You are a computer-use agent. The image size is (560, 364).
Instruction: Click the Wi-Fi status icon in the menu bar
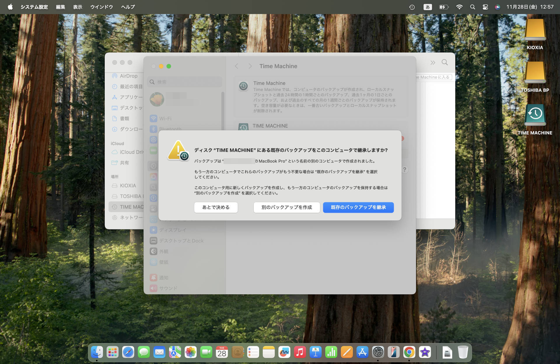click(459, 7)
